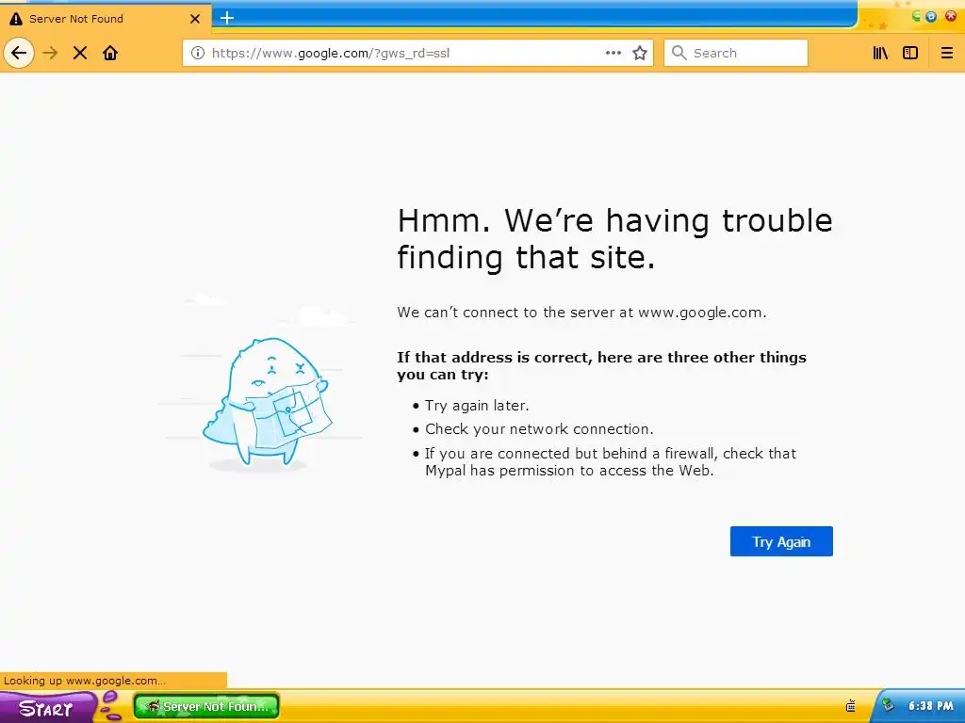Open the home page

pos(110,53)
